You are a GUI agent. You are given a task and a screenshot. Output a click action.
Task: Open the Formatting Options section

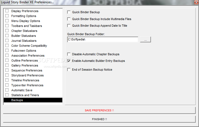coord(24,16)
